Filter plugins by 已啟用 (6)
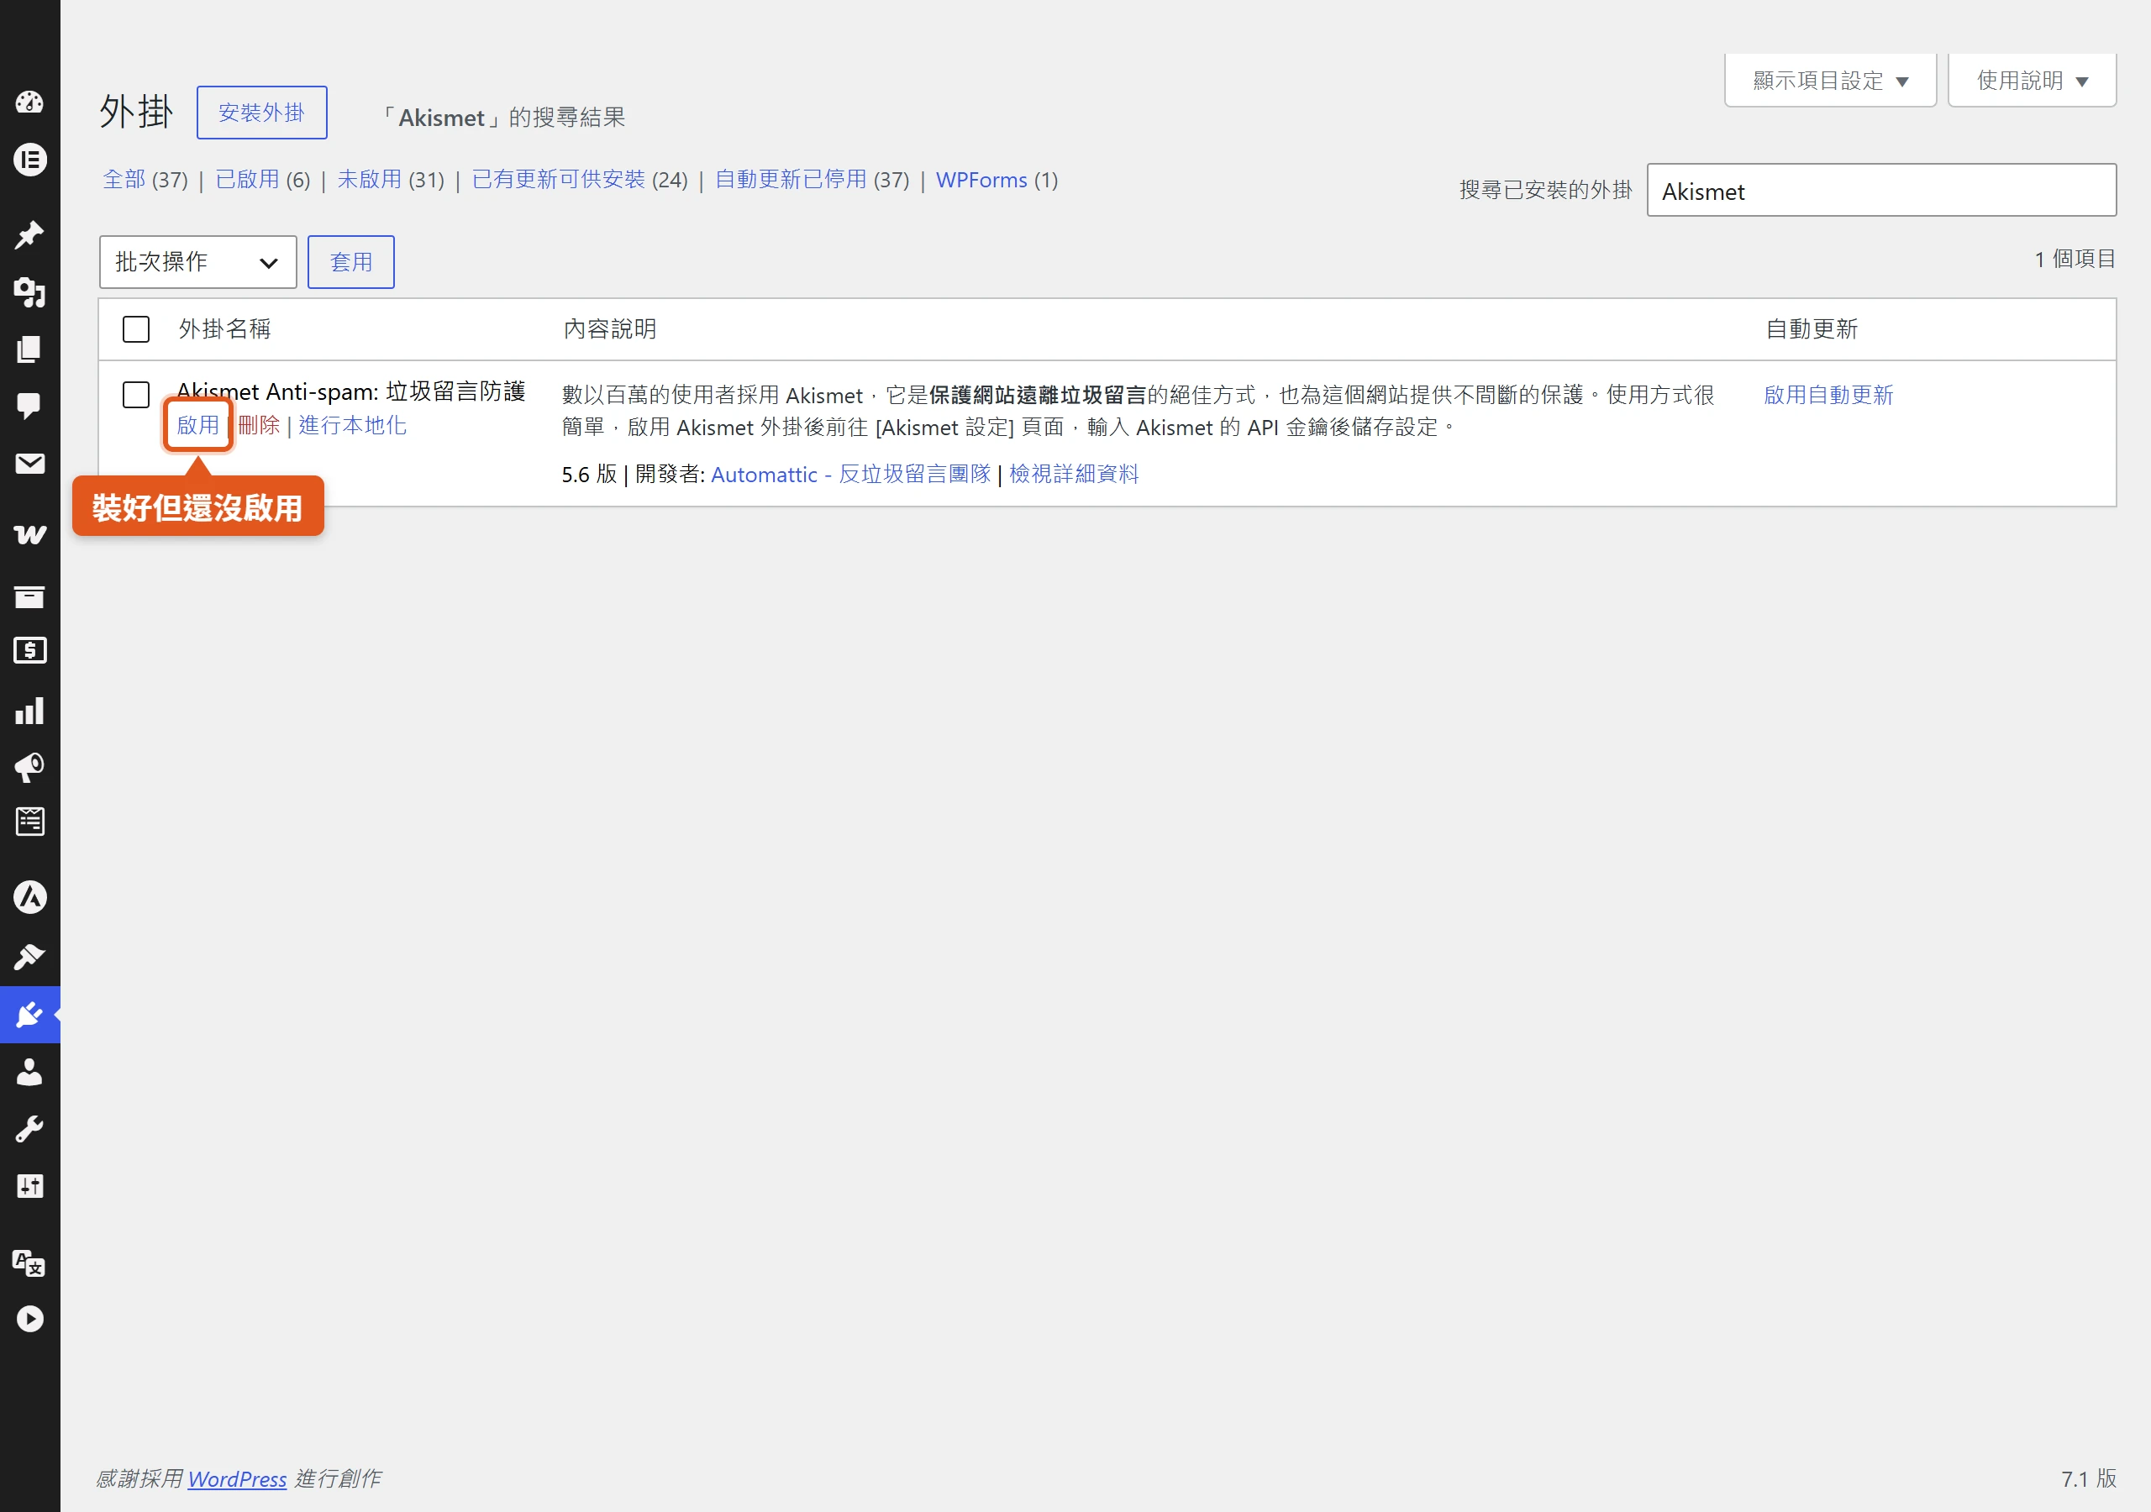The width and height of the screenshot is (2151, 1512). [x=262, y=180]
